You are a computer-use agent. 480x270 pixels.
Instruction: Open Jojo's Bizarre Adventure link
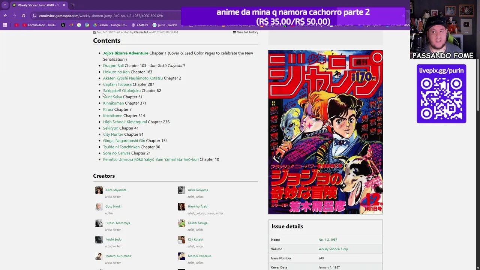click(x=126, y=53)
